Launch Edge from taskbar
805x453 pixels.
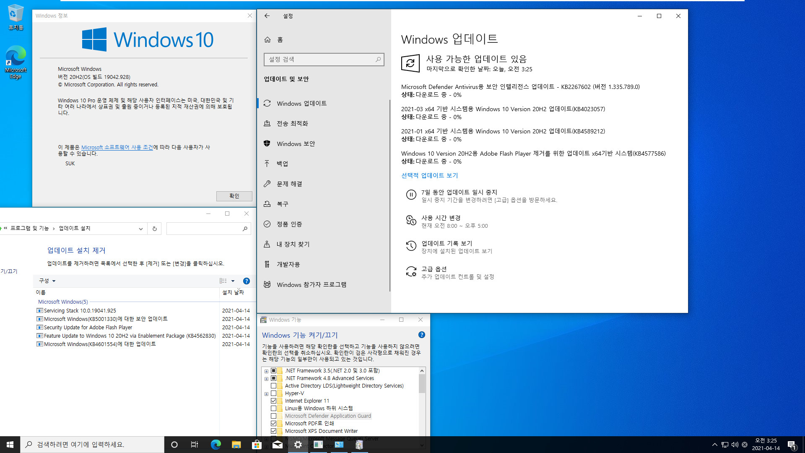(216, 445)
